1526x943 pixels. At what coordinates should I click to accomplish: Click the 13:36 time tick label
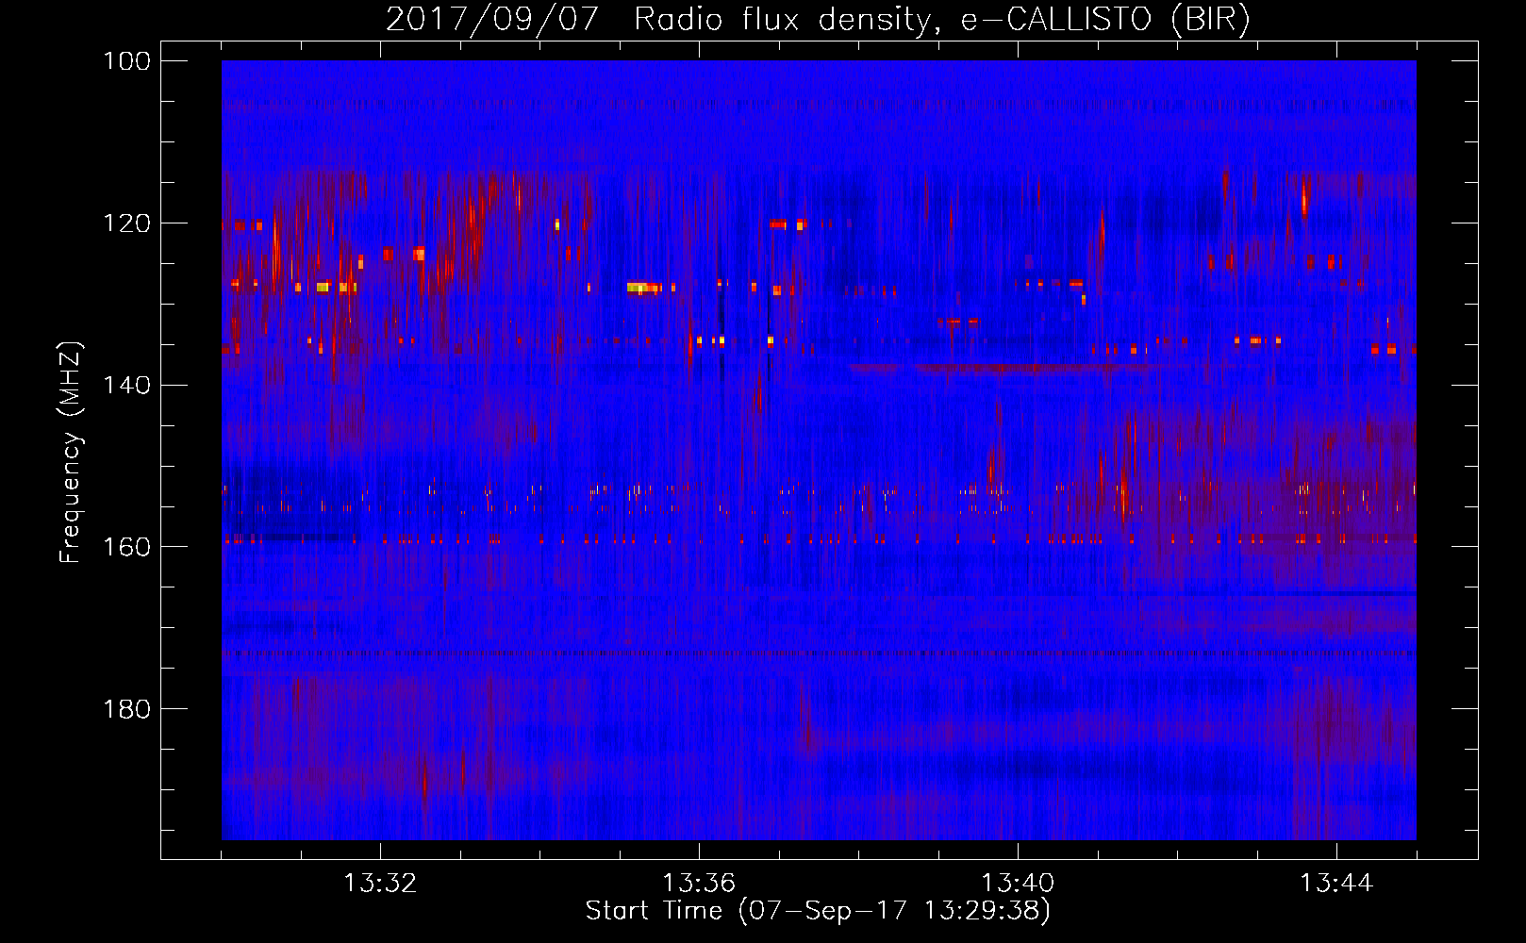[x=699, y=884]
